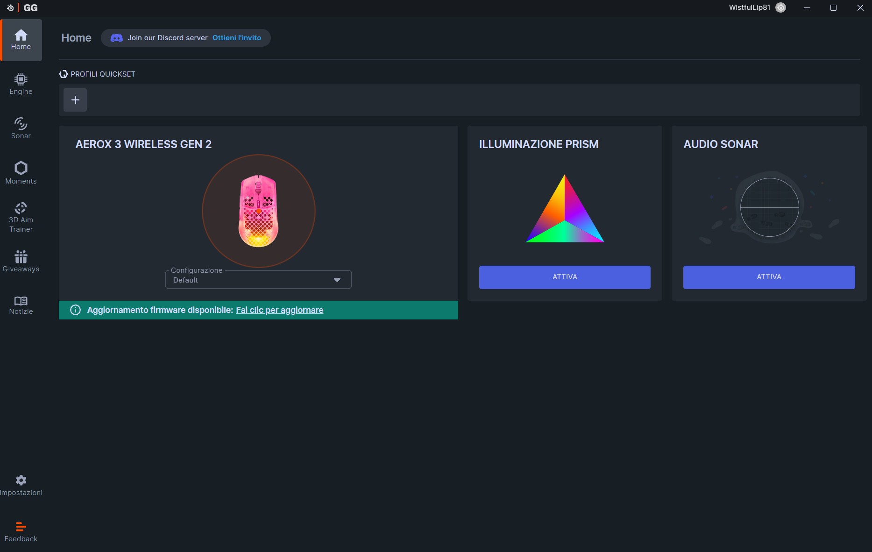Screen dimensions: 872x552
Task: Open the Sonar audio section
Action: (x=21, y=128)
